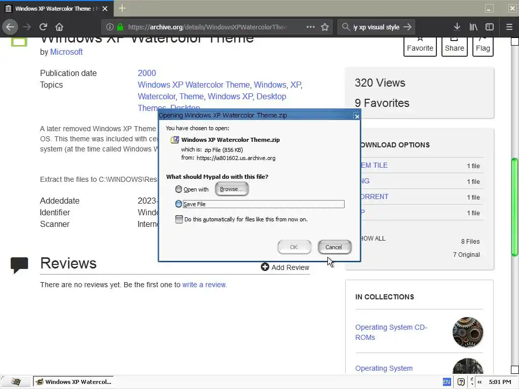Confirm with the OK button

[x=294, y=247]
